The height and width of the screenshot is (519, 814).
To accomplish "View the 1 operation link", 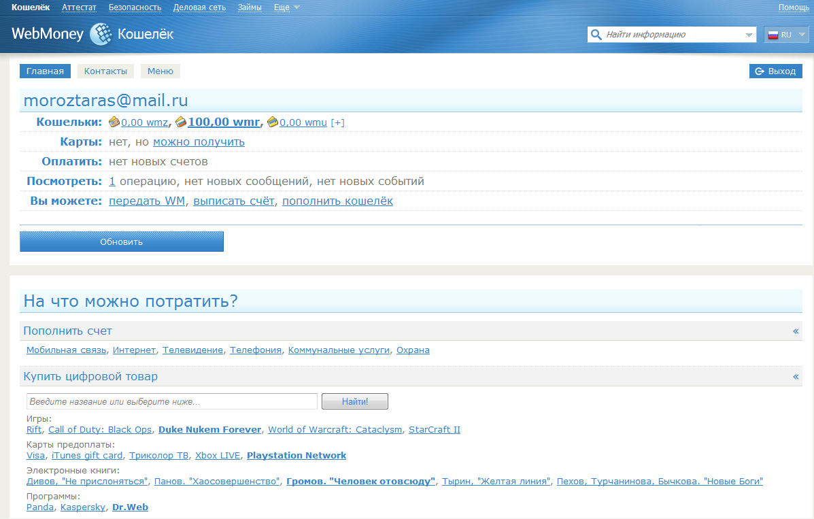I will [x=112, y=182].
